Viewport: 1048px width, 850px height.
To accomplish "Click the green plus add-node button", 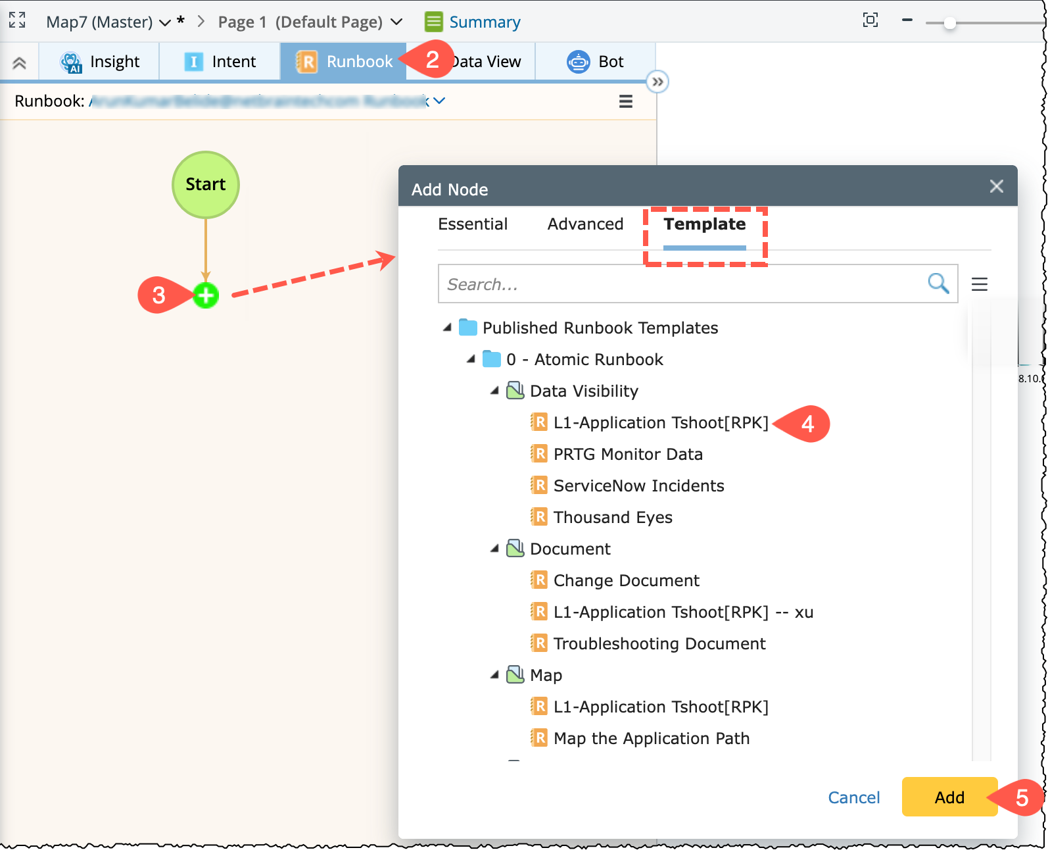I will click(x=206, y=295).
